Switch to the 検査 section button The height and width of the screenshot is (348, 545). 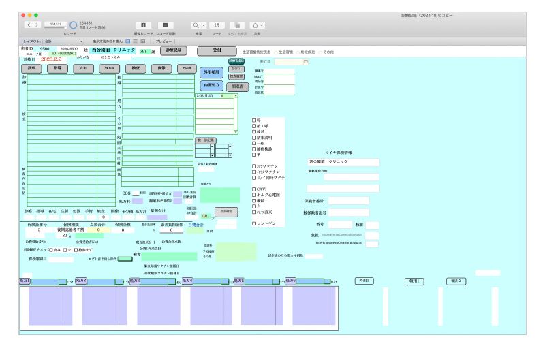click(136, 69)
